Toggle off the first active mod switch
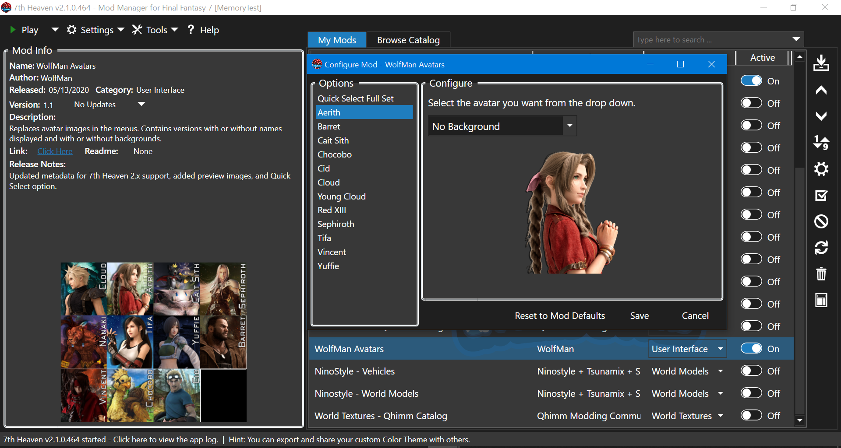Screen dimensions: 841x448 [x=751, y=81]
